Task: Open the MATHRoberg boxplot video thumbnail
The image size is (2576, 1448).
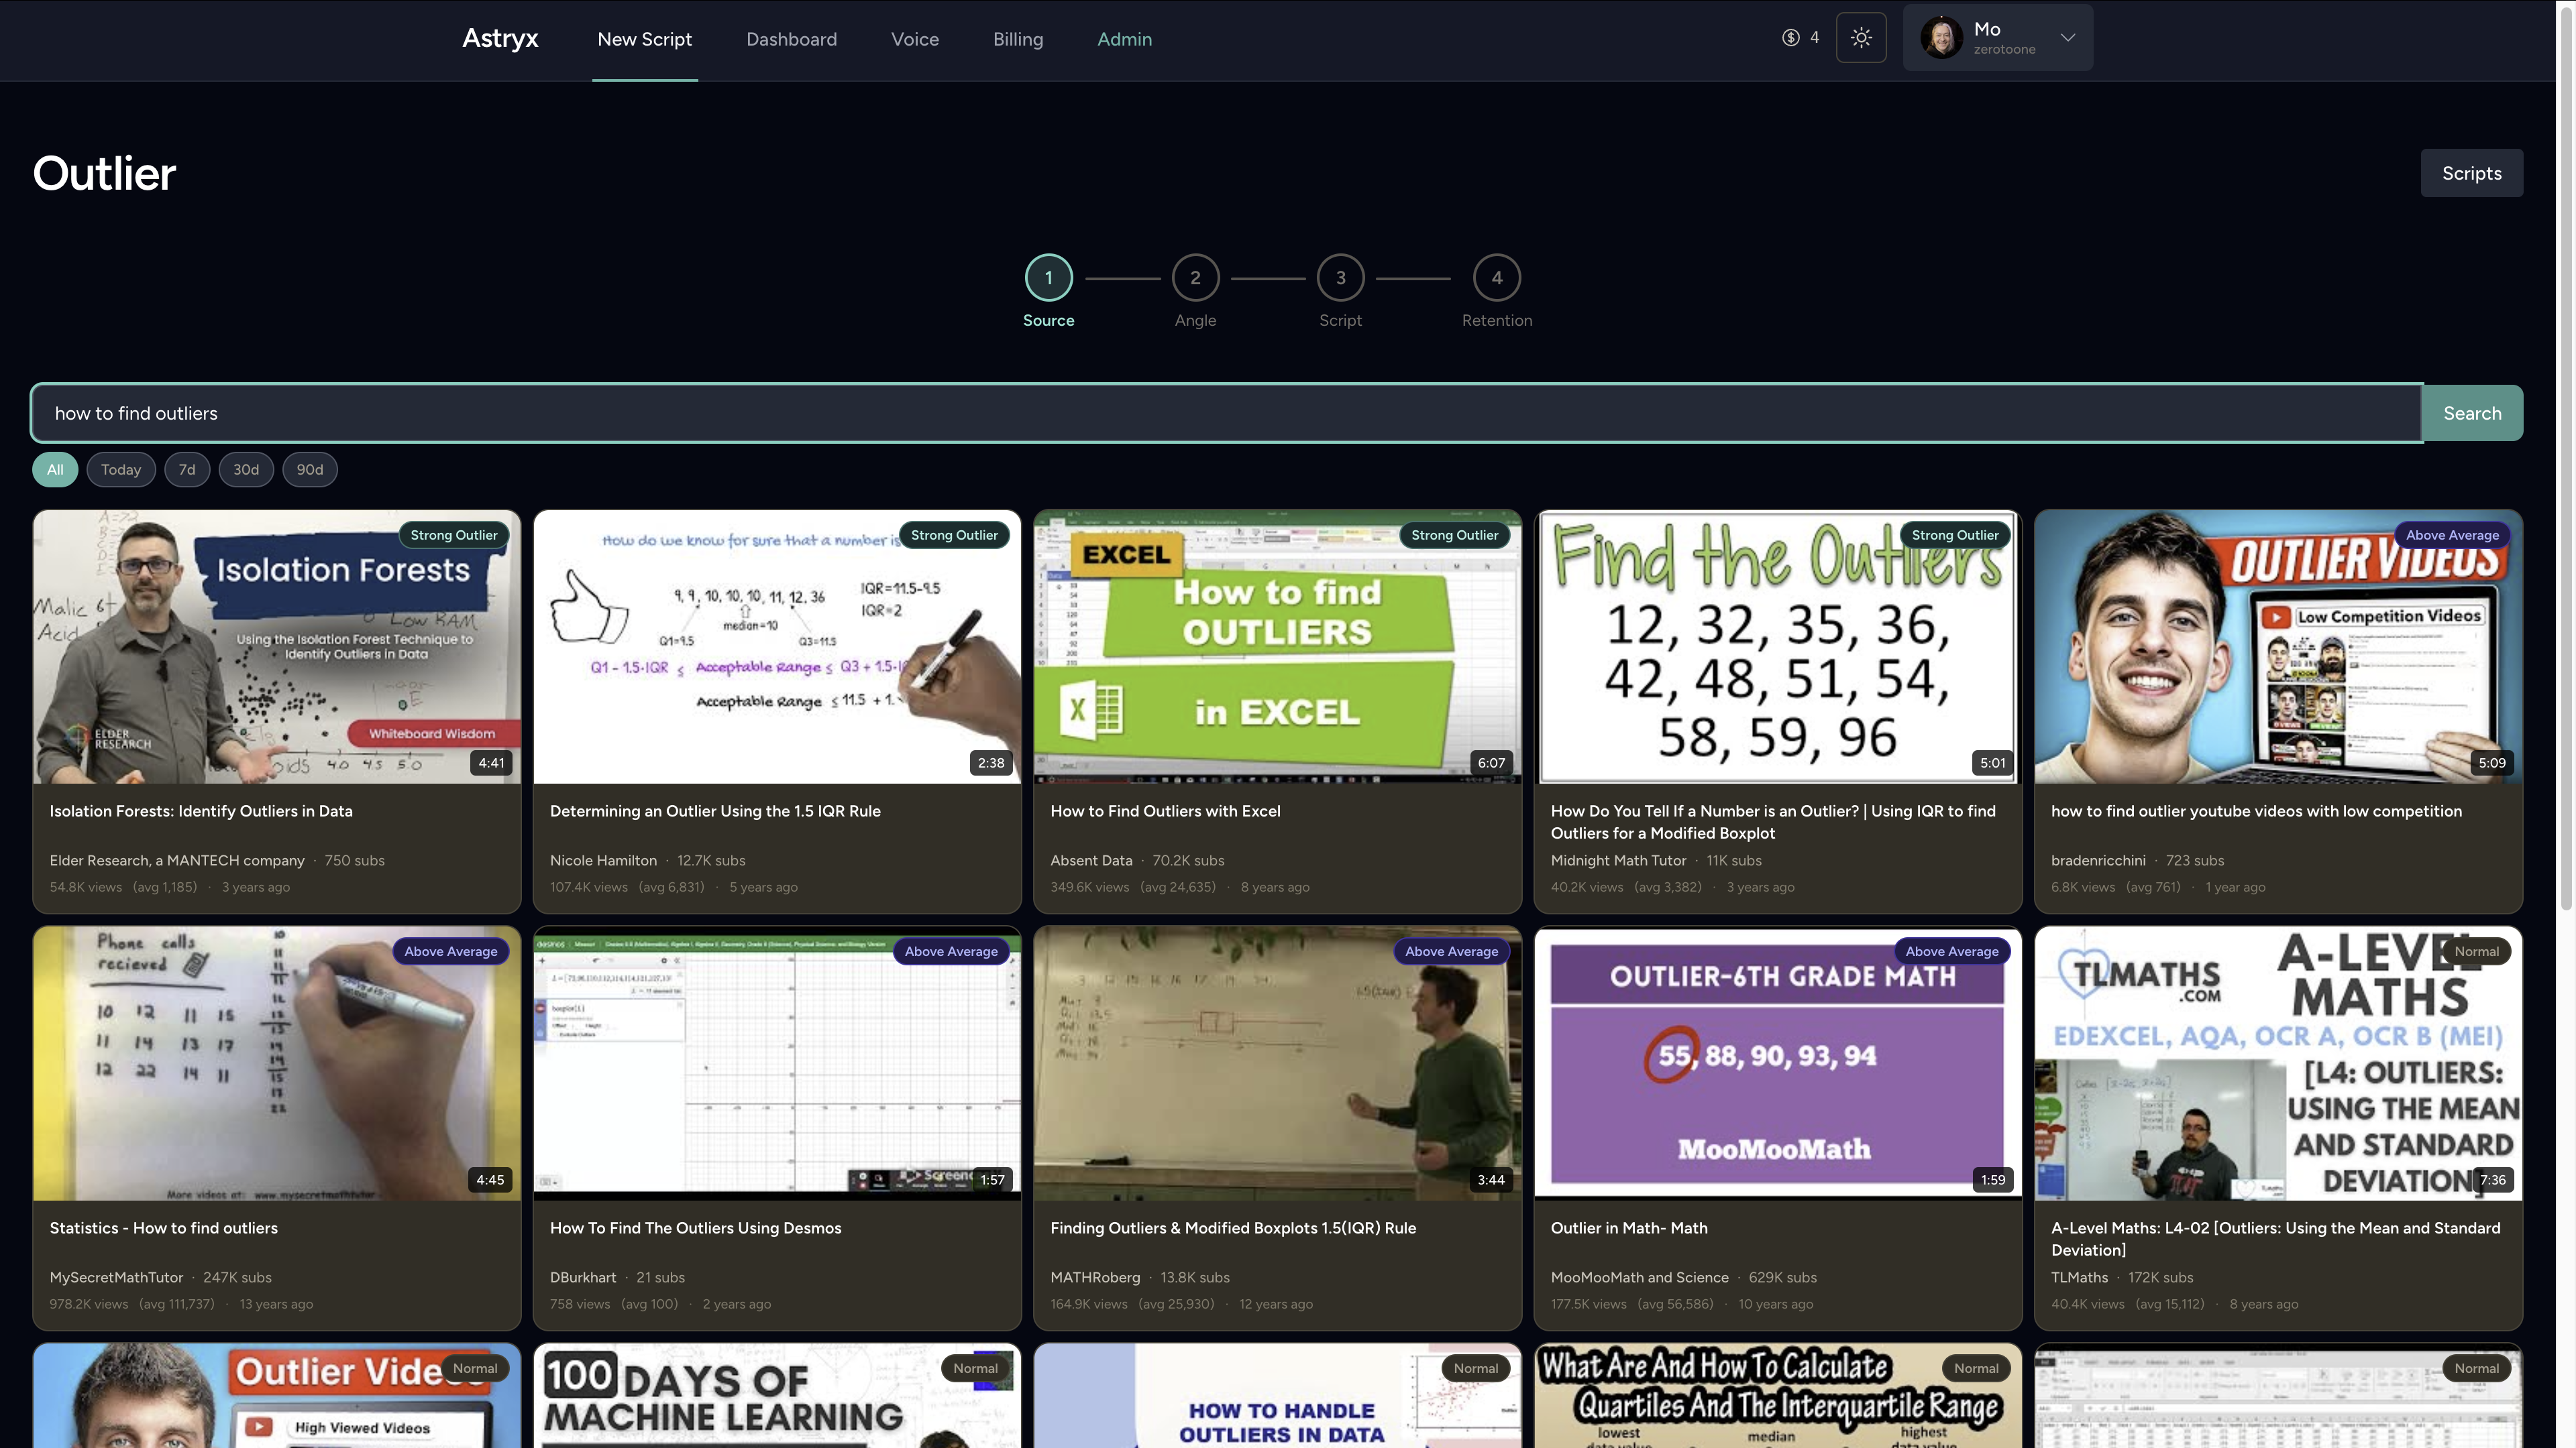Action: point(1278,1063)
